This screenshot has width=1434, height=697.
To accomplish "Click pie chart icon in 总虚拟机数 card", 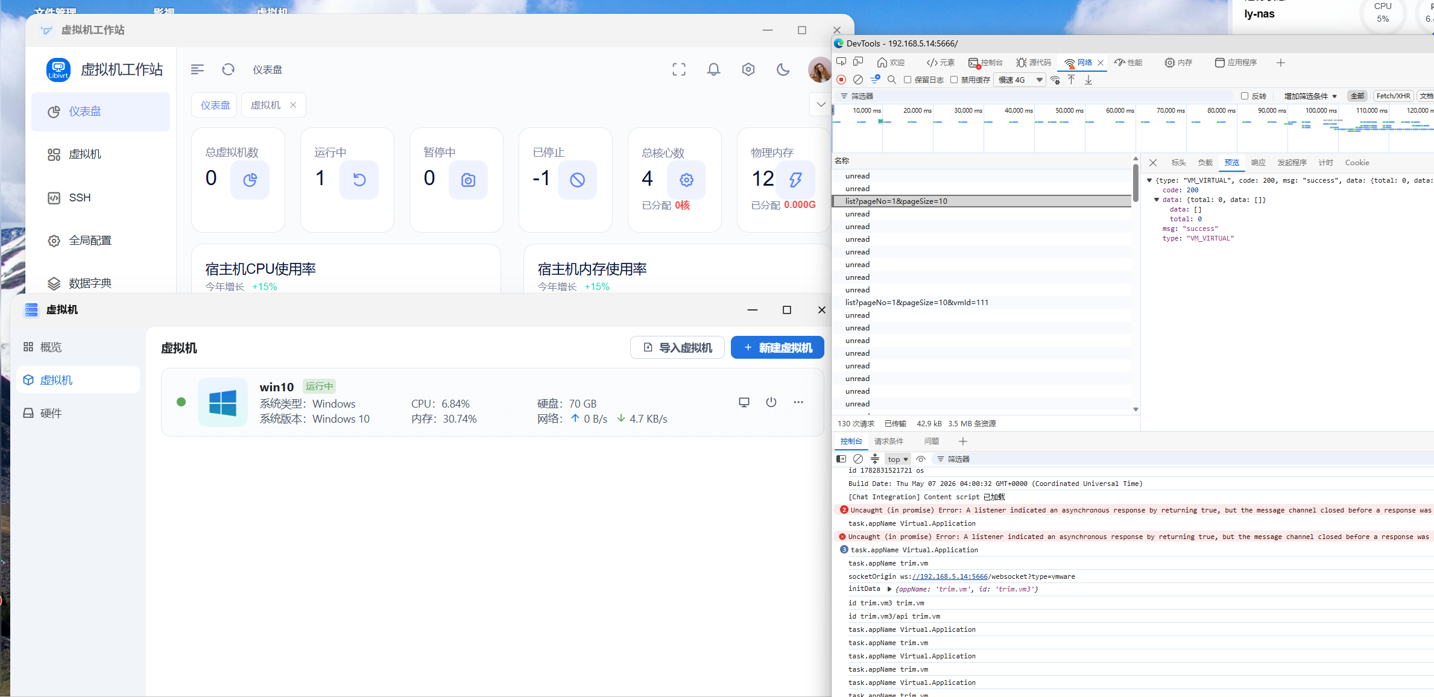I will pyautogui.click(x=250, y=180).
